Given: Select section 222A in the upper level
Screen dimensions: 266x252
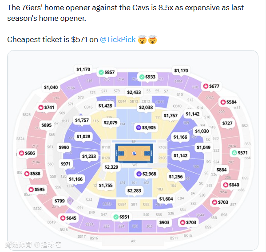Looking at the screenshot, I should [x=89, y=225].
